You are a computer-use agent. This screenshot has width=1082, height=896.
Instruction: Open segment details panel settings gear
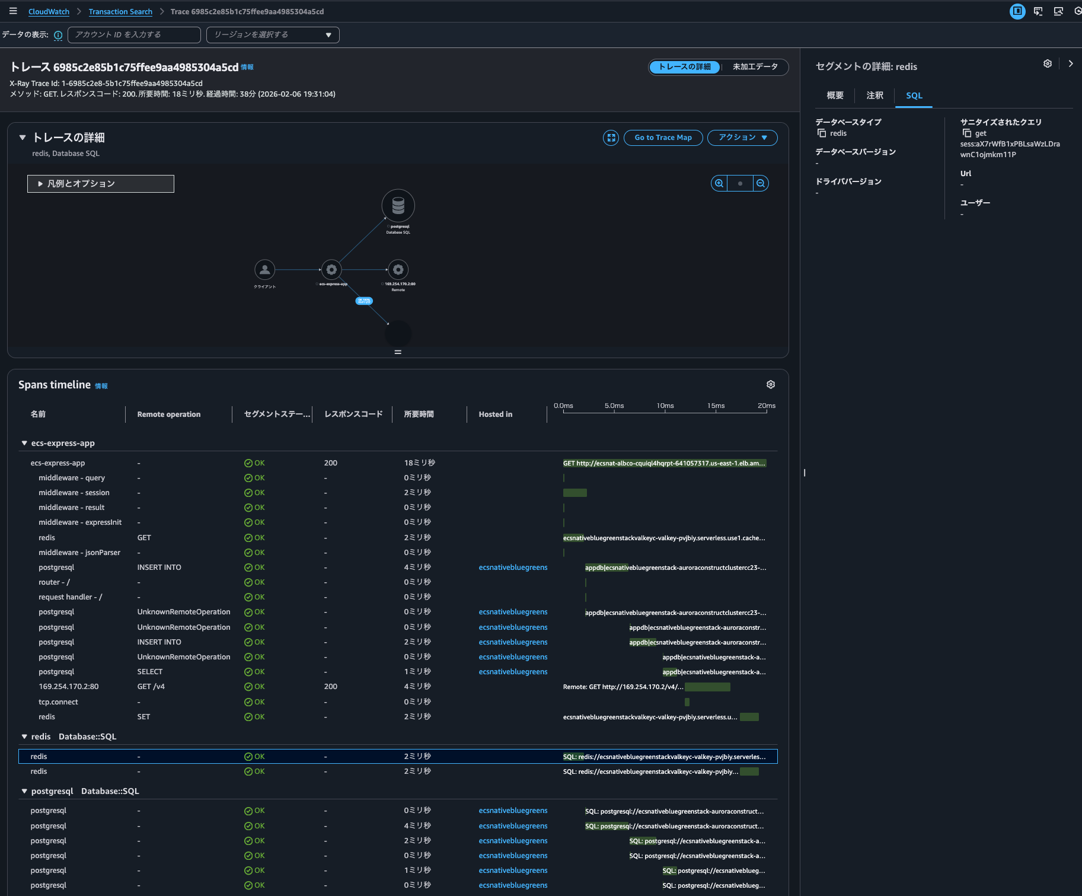pos(1048,64)
